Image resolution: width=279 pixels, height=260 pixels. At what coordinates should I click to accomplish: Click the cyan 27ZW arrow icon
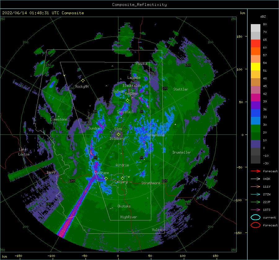coord(255,194)
